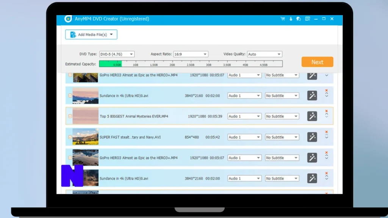Move GoPro lake reflection row up
Viewport: 388px width, 218px height.
click(x=327, y=156)
